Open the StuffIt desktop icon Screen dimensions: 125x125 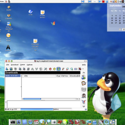click(9, 8)
